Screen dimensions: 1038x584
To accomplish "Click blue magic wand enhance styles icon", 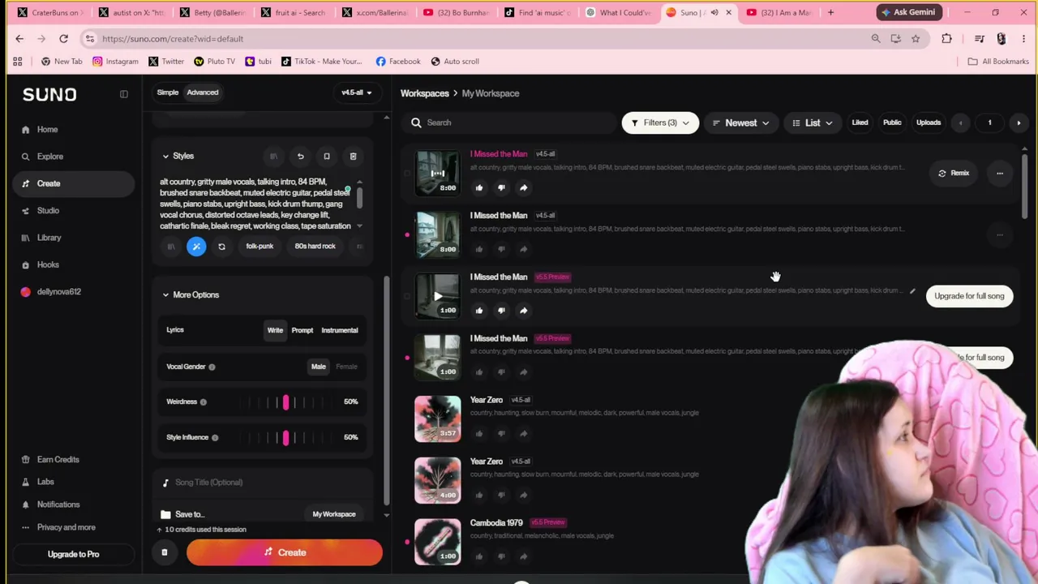I will (x=196, y=247).
